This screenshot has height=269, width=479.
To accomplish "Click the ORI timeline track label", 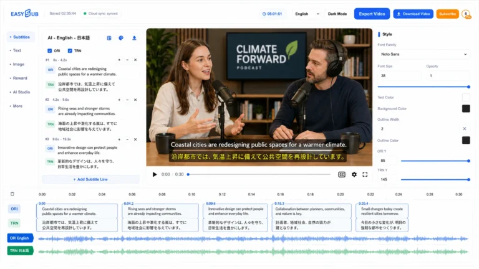I will point(14,209).
